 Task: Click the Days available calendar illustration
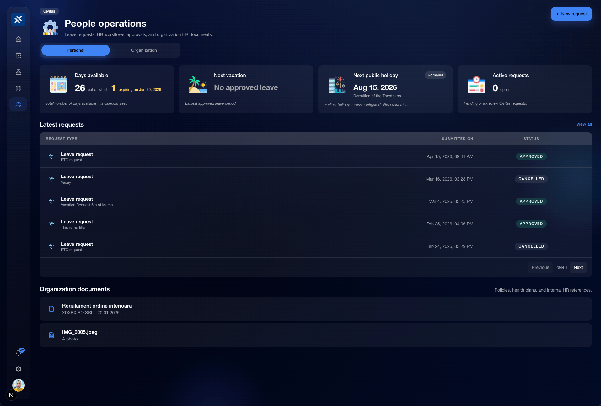click(58, 85)
